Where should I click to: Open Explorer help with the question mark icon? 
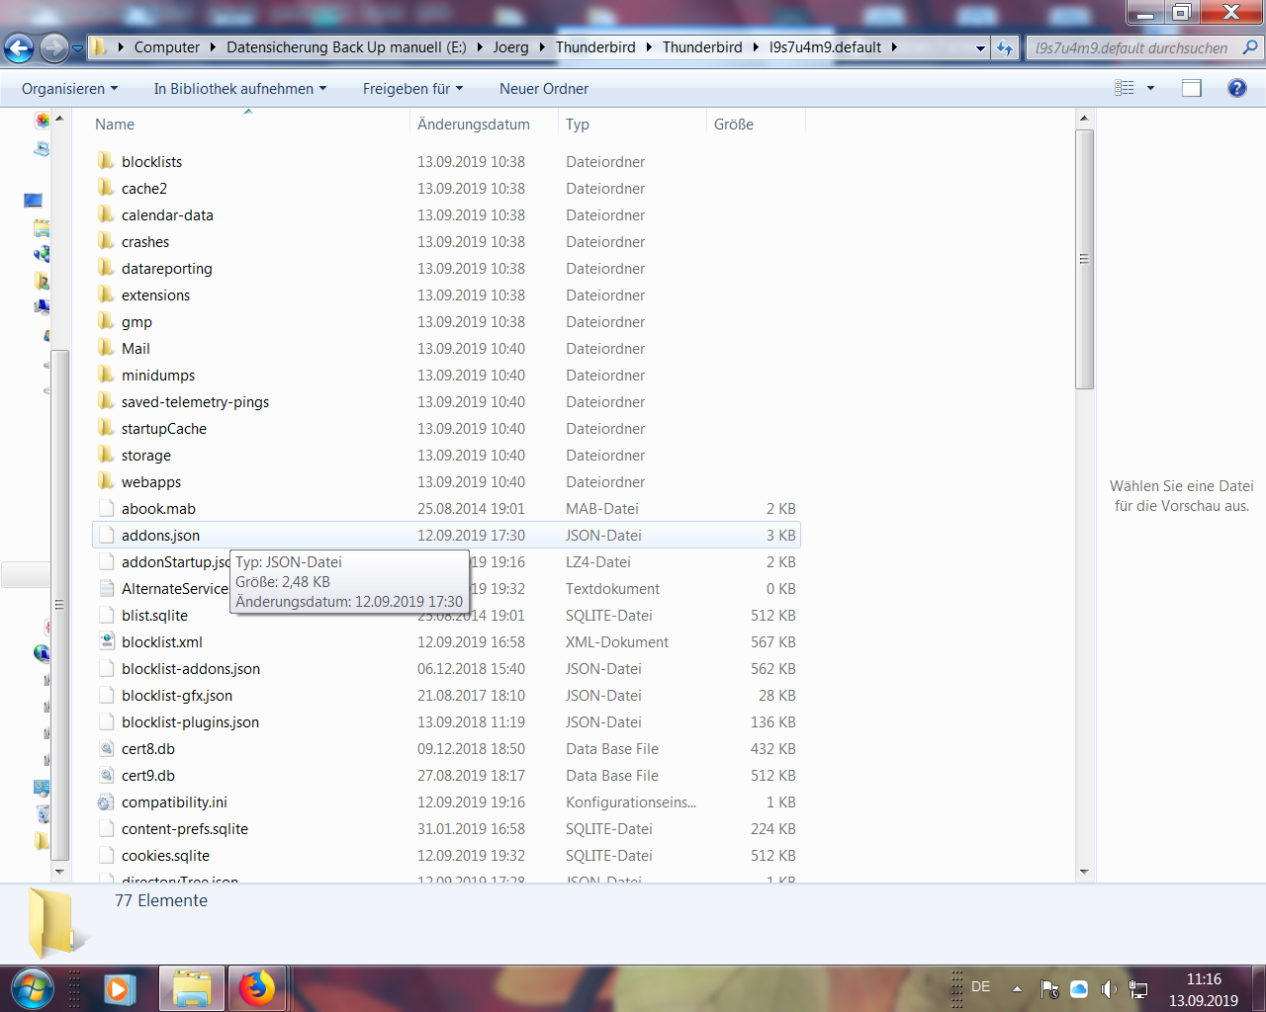1236,88
